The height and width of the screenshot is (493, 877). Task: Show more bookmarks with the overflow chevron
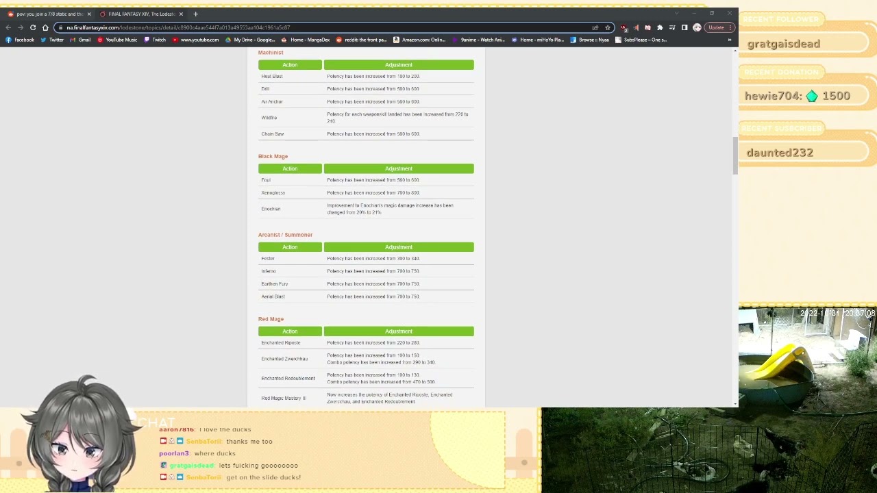(x=729, y=40)
